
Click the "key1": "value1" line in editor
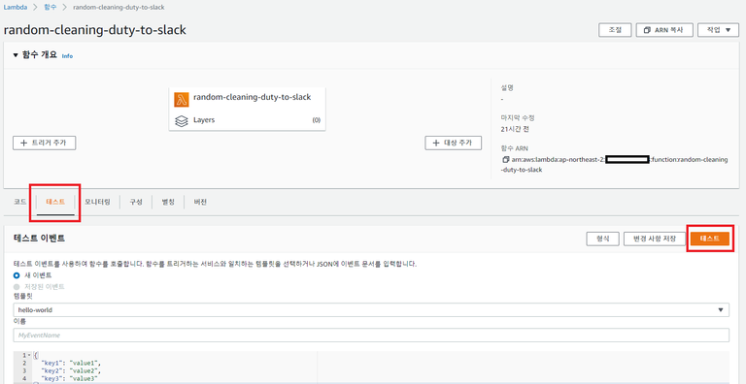point(71,363)
